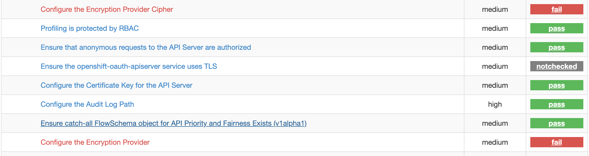Image resolution: width=589 pixels, height=156 pixels.
Task: Click the medium severity label for Encryption Provider Cipher
Action: (x=495, y=9)
